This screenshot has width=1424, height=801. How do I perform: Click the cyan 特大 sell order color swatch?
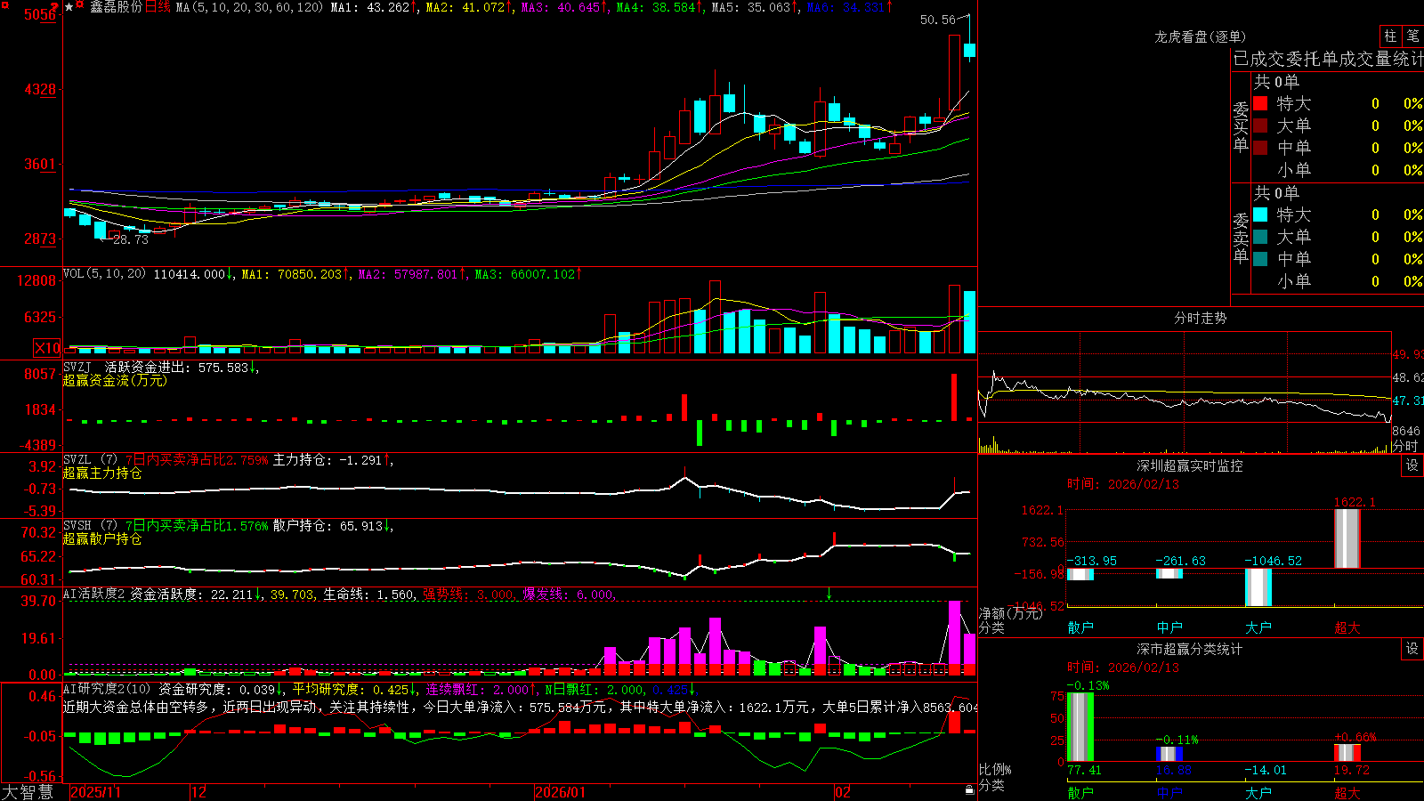click(x=1260, y=214)
